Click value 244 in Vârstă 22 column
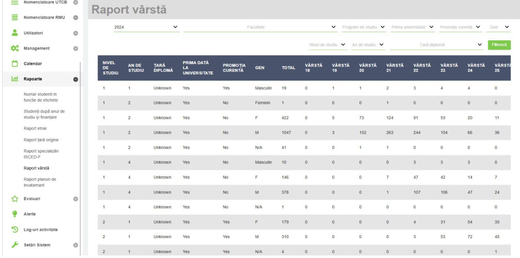520x258 pixels. [x=417, y=133]
